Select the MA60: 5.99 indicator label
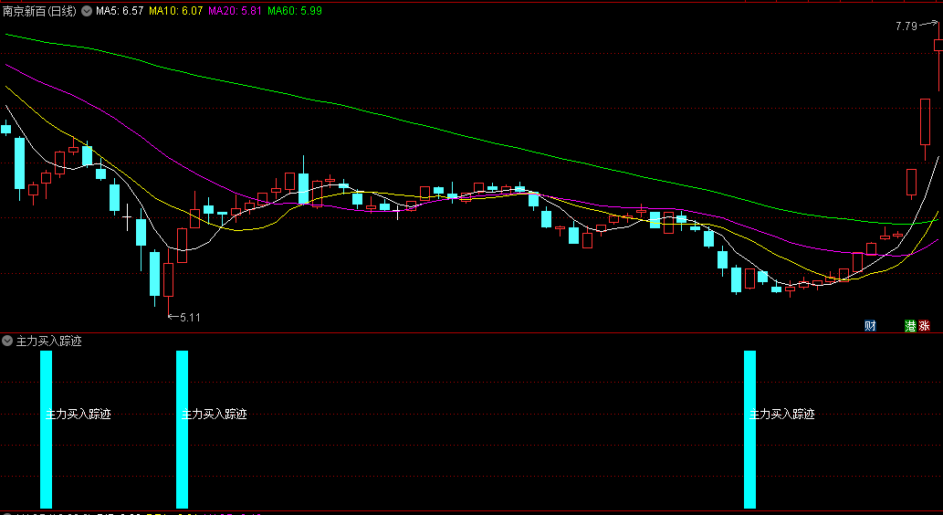This screenshot has height=515, width=943. coord(294,11)
